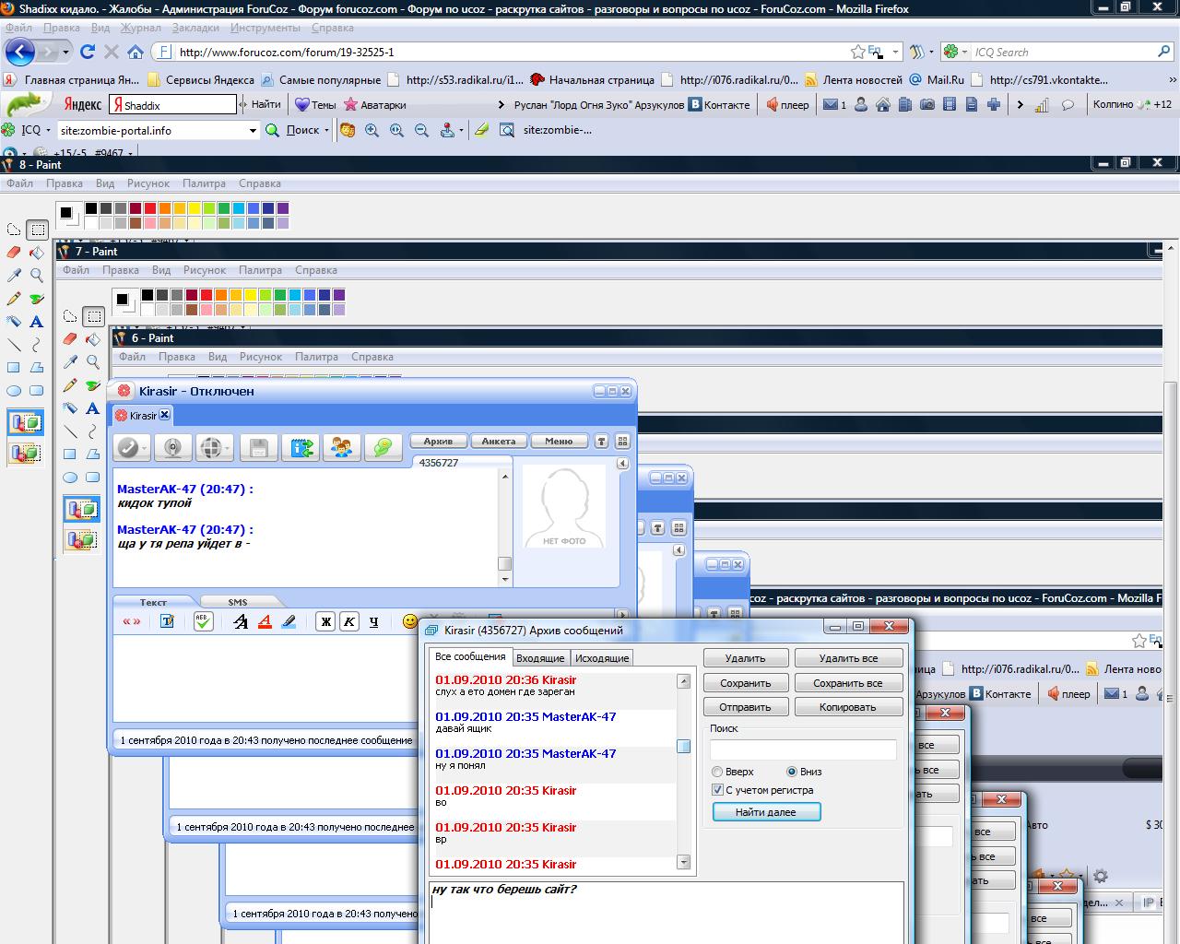Switch to the 'Входящие' archive tab
This screenshot has height=944, width=1180.
point(540,658)
